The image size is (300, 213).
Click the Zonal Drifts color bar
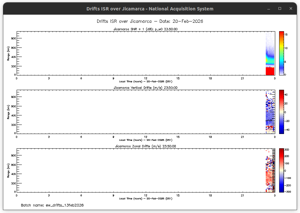281,170
